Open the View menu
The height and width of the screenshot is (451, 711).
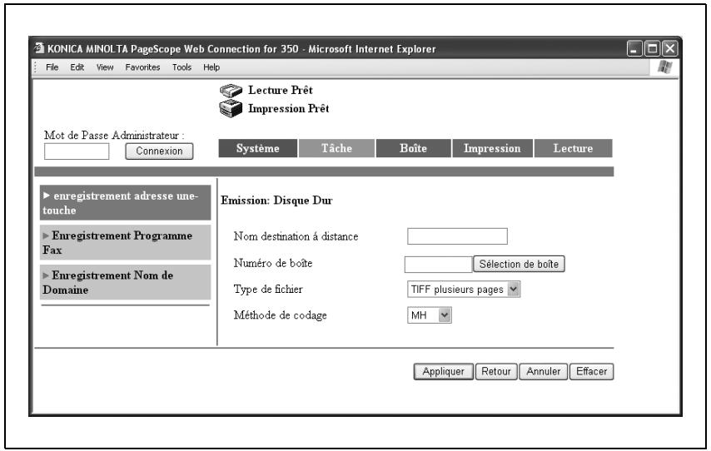coord(105,67)
